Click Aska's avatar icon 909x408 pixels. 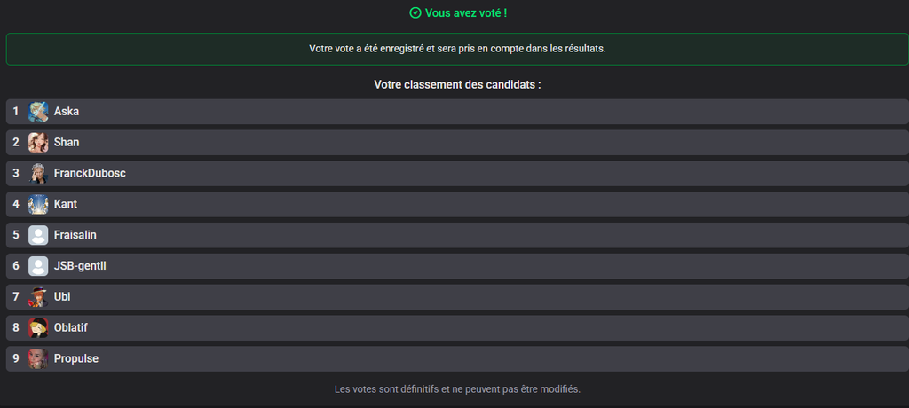point(38,112)
